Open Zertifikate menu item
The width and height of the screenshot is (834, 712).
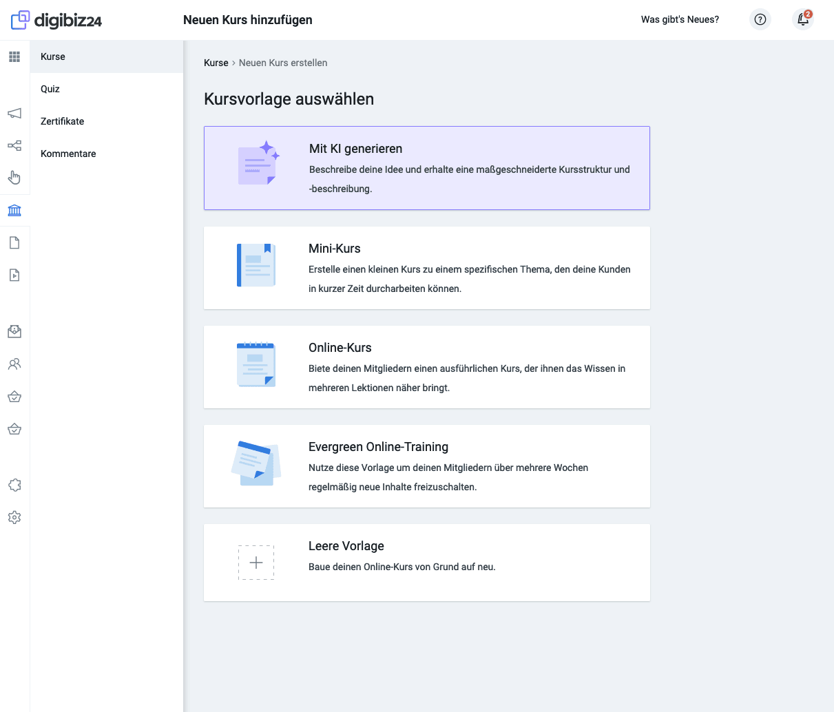pyautogui.click(x=62, y=121)
